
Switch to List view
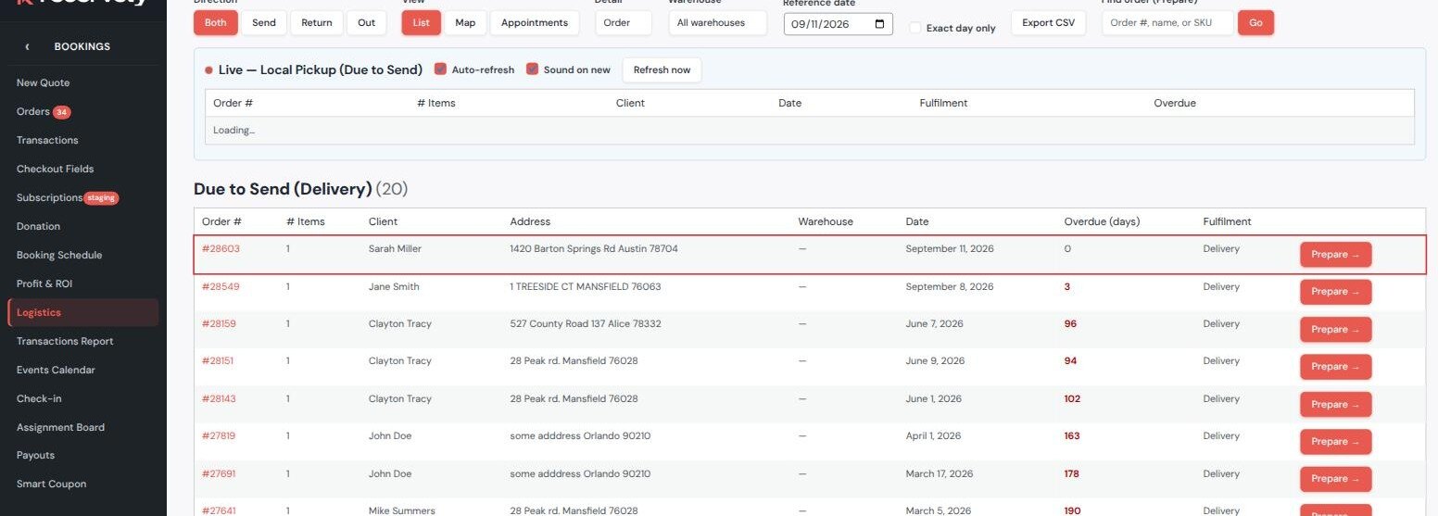[422, 23]
